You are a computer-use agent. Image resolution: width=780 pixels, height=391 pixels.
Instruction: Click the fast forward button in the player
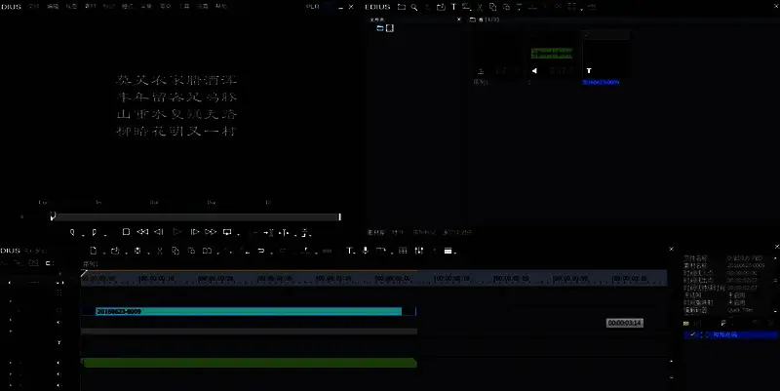(210, 232)
